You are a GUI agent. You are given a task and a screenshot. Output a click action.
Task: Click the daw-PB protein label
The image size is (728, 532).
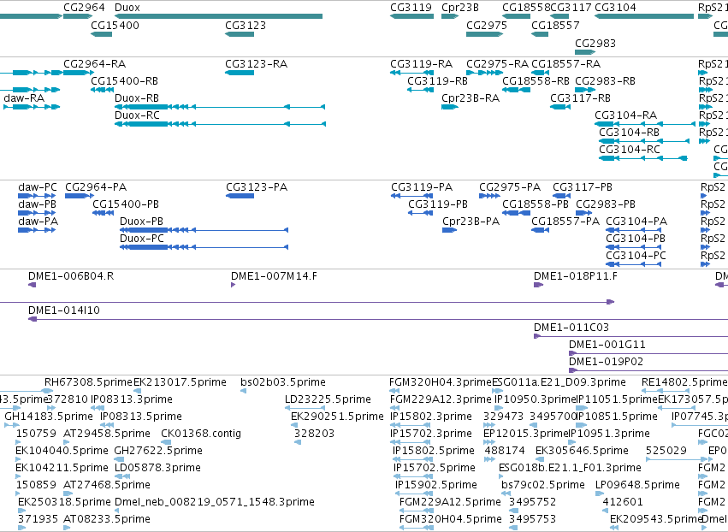click(x=37, y=204)
